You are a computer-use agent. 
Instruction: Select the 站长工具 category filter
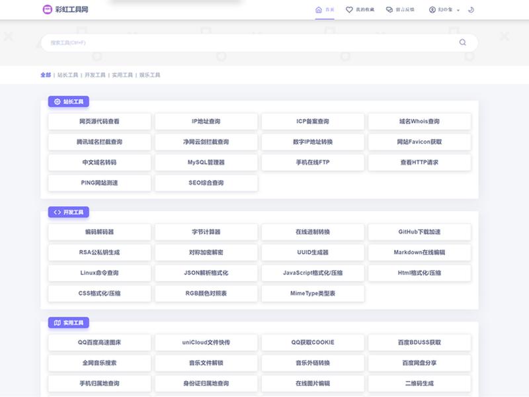coord(68,75)
